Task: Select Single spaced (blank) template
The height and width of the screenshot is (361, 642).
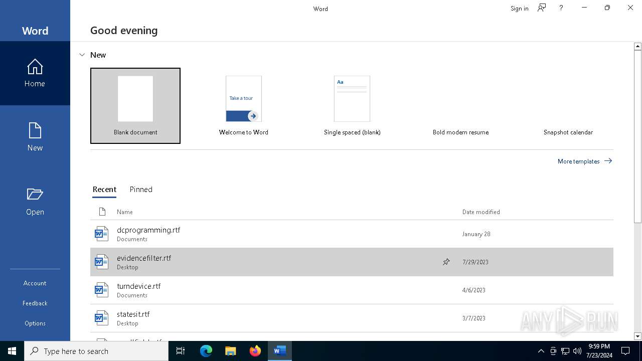Action: (x=352, y=106)
